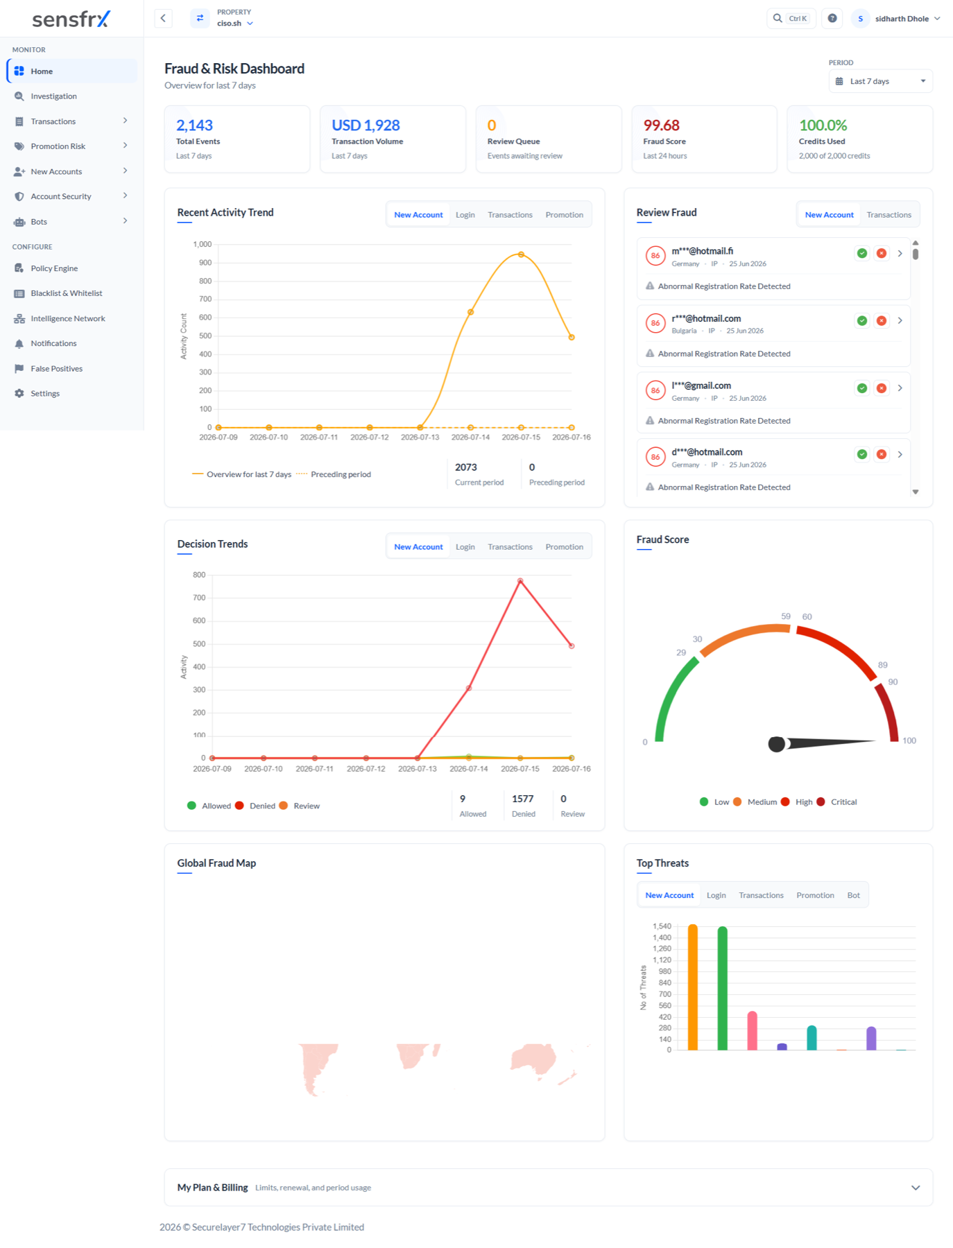The height and width of the screenshot is (1248, 953).
Task: Click the Settings gear icon
Action: click(19, 393)
